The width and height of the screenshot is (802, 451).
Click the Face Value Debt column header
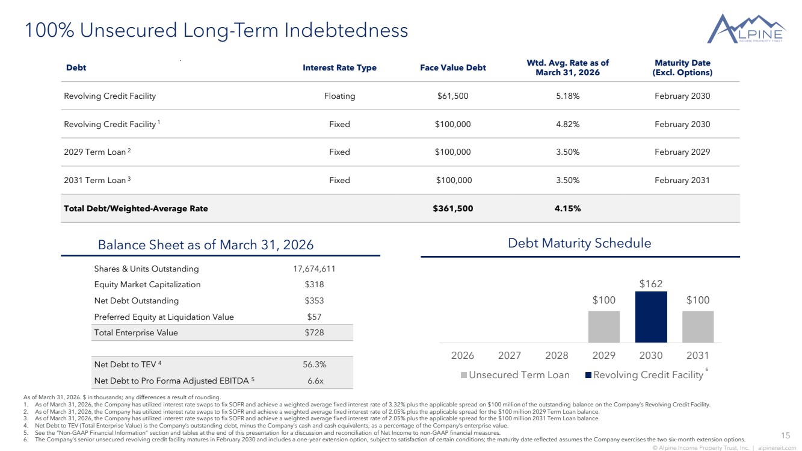click(x=453, y=67)
